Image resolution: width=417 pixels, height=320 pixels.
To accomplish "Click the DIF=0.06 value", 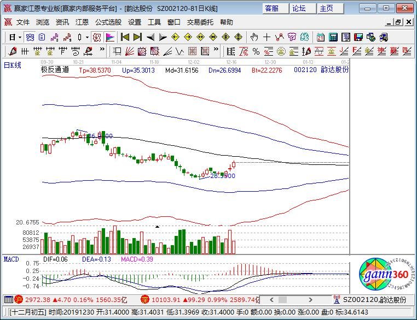I will point(55,259).
